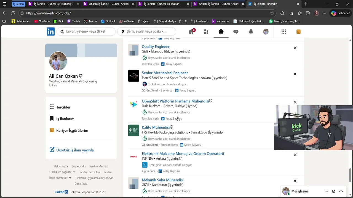Open the profile avatar menu in navbar

pos(266,32)
